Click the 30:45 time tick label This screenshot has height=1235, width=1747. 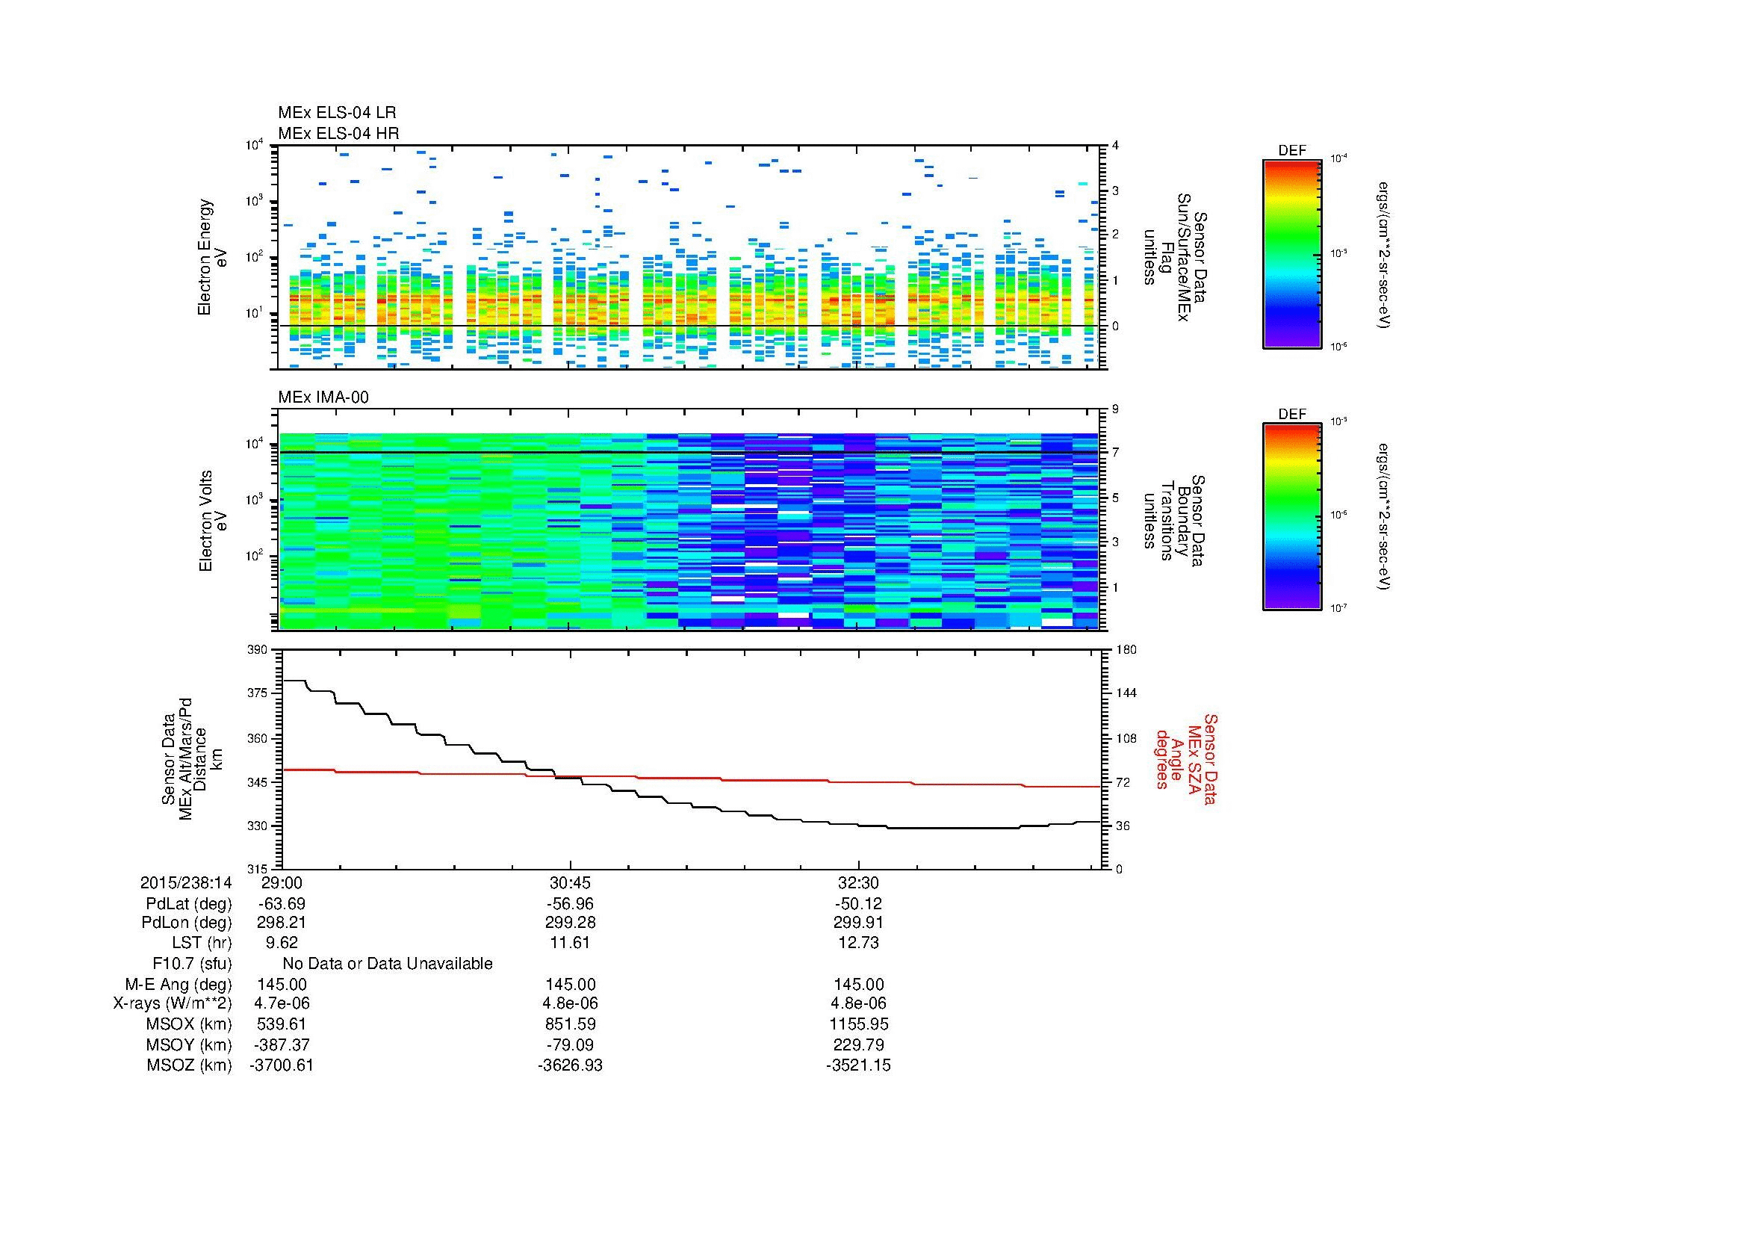click(570, 882)
